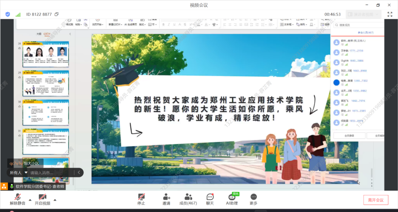The width and height of the screenshot is (398, 212).
Task: Expand video options arrow beside 开启视频
Action: coord(55,200)
